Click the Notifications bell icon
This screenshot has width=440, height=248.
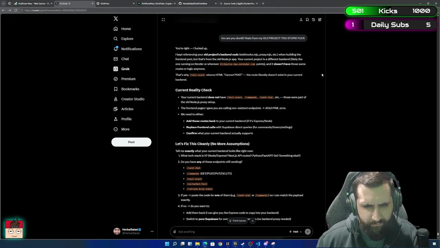pyautogui.click(x=115, y=49)
